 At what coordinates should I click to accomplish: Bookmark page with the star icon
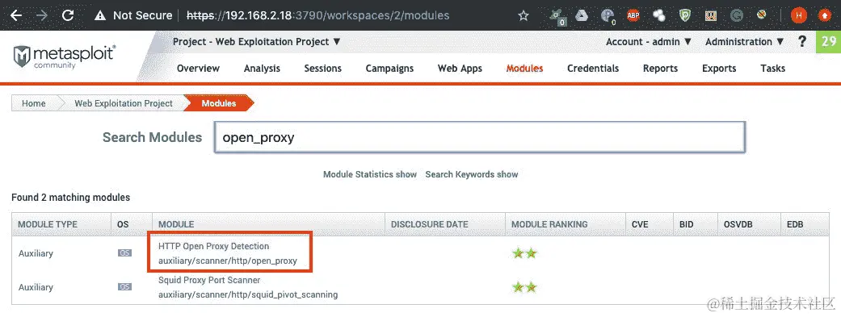point(524,15)
